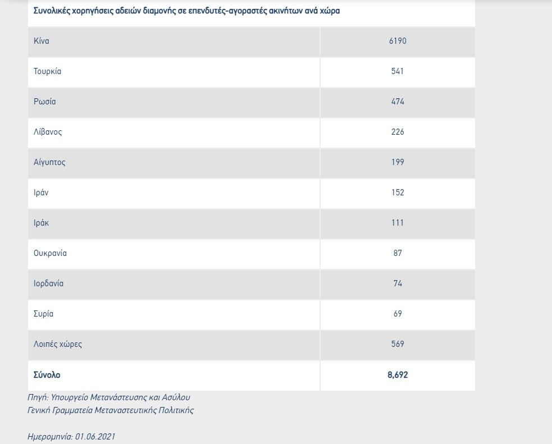This screenshot has height=444, width=552.
Task: Select the Αίγυπτος country cell
Action: click(x=49, y=162)
